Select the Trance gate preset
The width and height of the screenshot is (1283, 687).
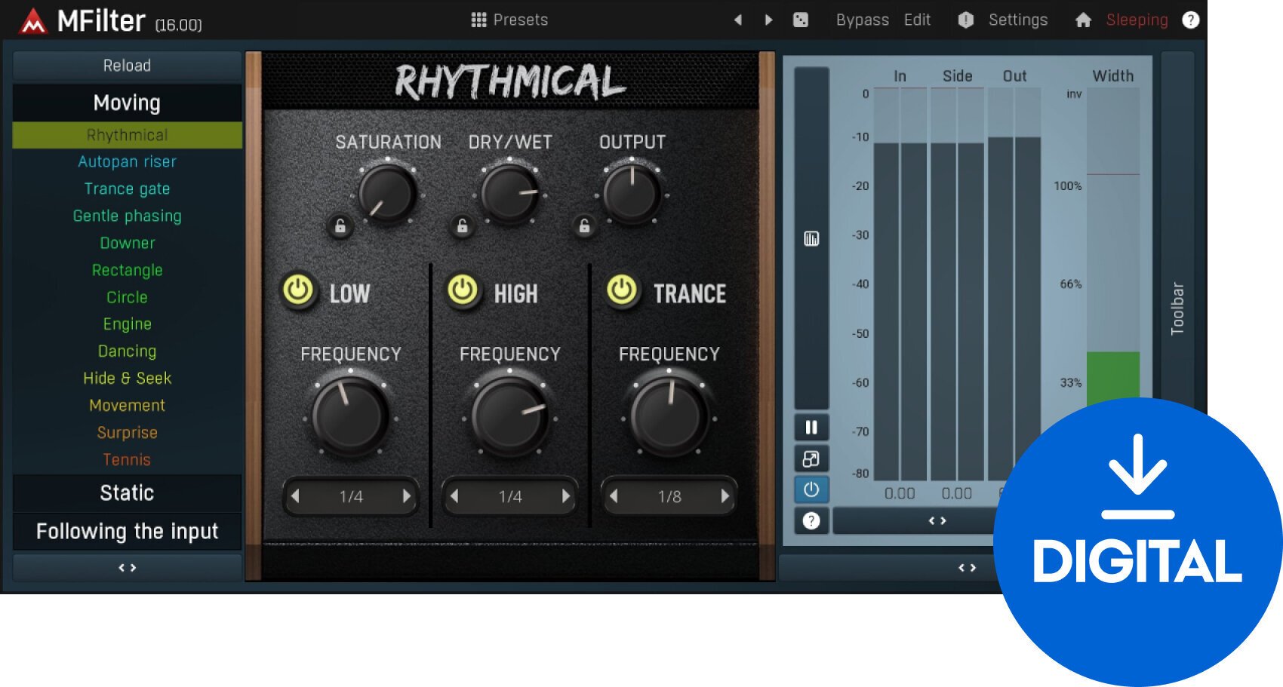(x=126, y=189)
